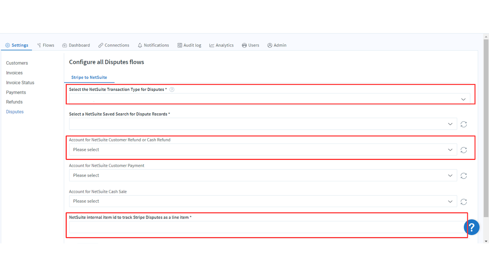489x275 pixels.
Task: Refresh the Customer Refund or Cash Refund accounts
Action: [x=464, y=150]
